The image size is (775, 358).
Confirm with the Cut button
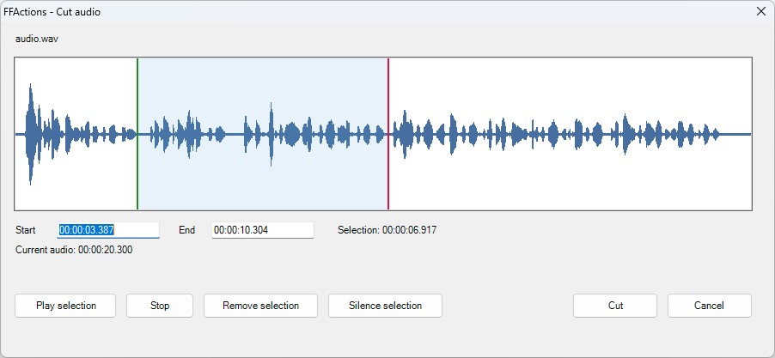click(615, 306)
